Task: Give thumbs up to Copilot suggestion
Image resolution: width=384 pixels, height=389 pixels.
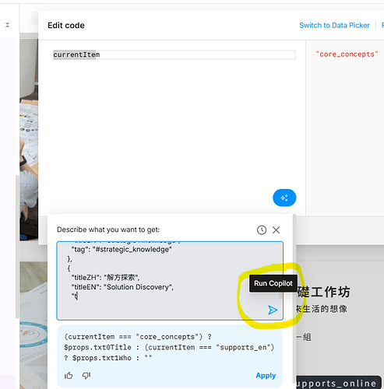Action: point(69,376)
